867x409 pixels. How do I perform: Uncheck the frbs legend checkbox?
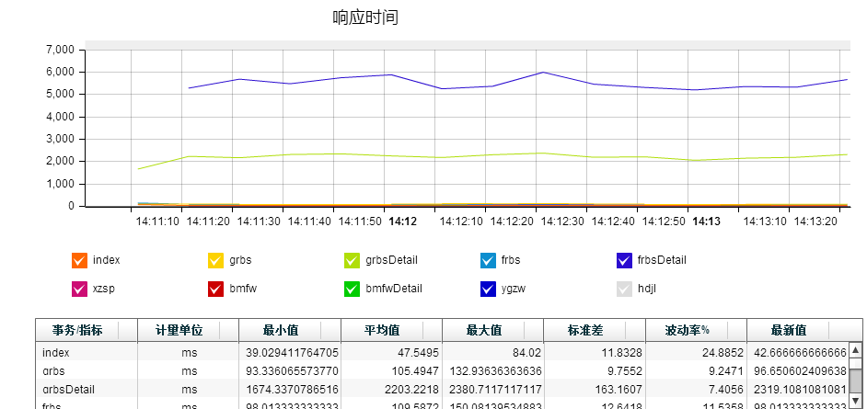[488, 260]
